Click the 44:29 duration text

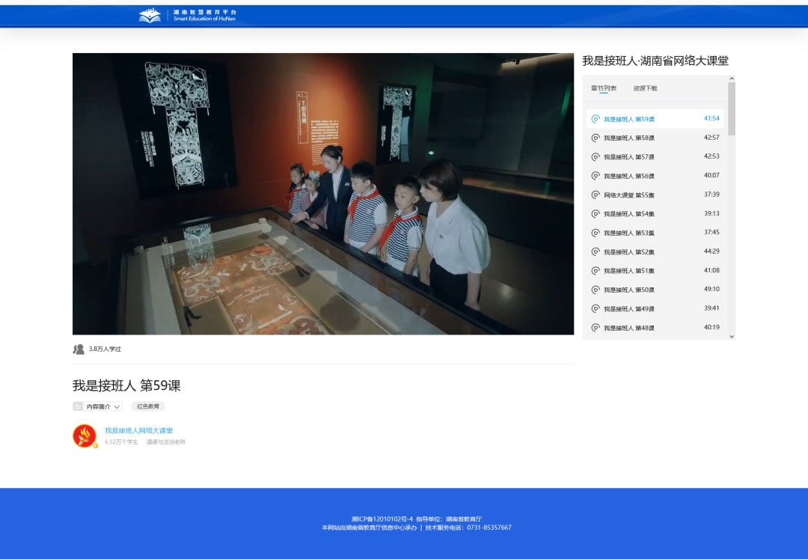711,251
